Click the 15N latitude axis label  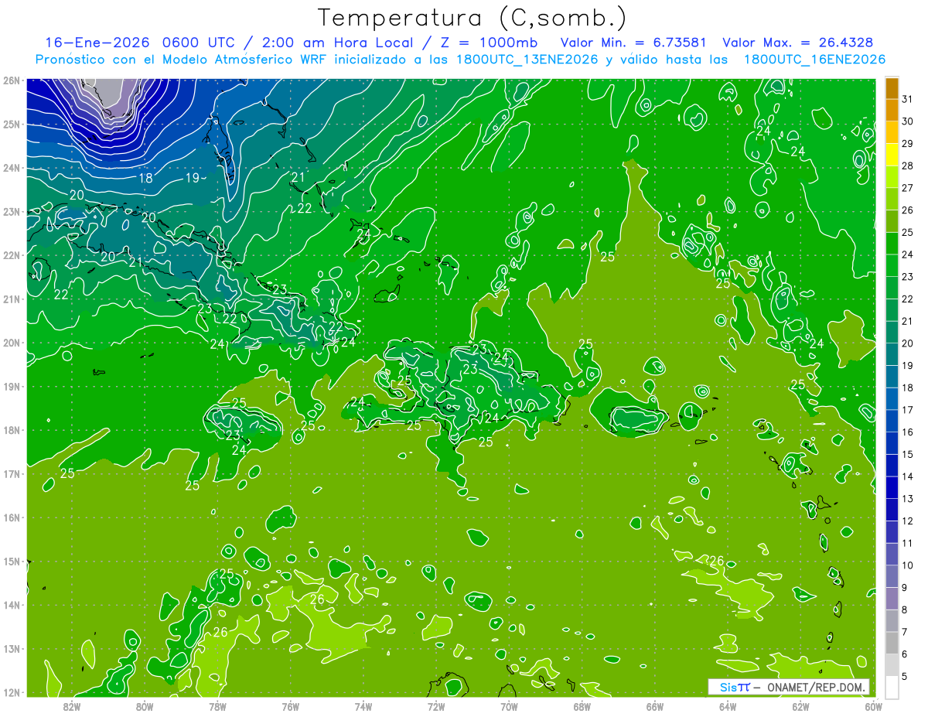pos(12,562)
